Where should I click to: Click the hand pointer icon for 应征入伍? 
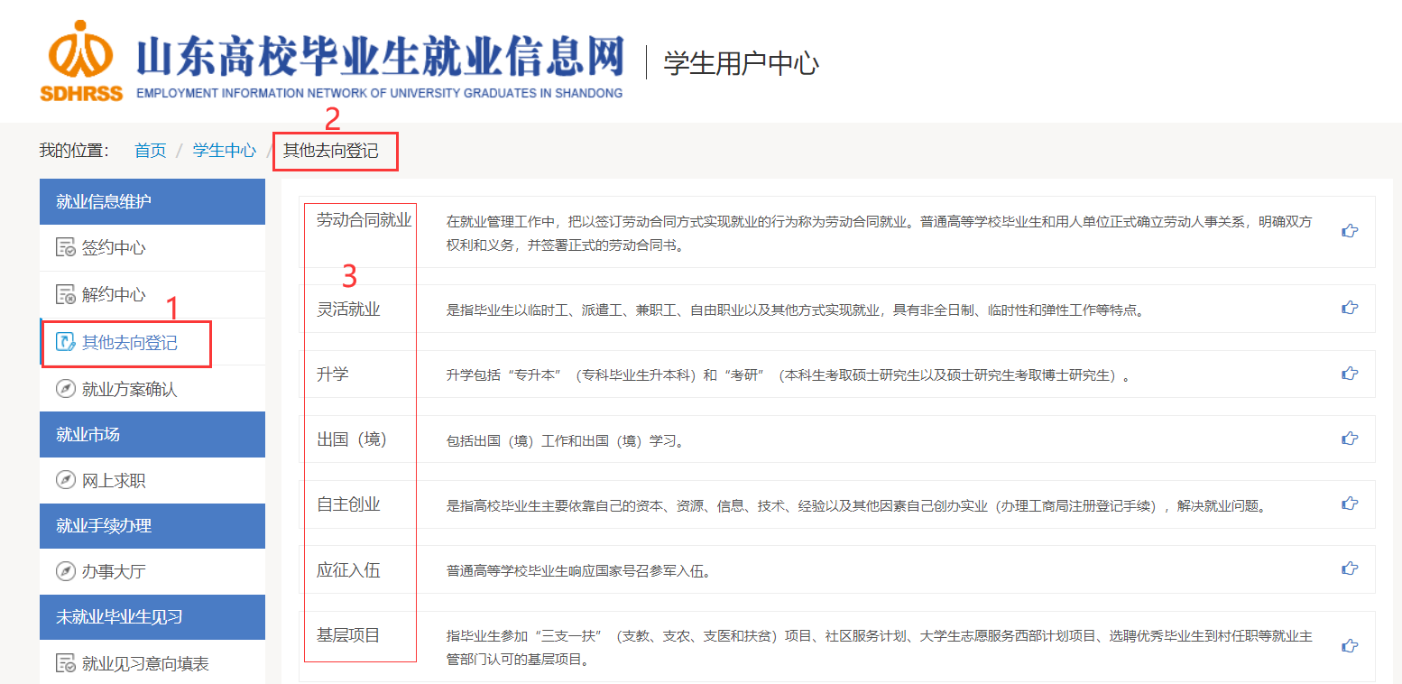(x=1350, y=568)
